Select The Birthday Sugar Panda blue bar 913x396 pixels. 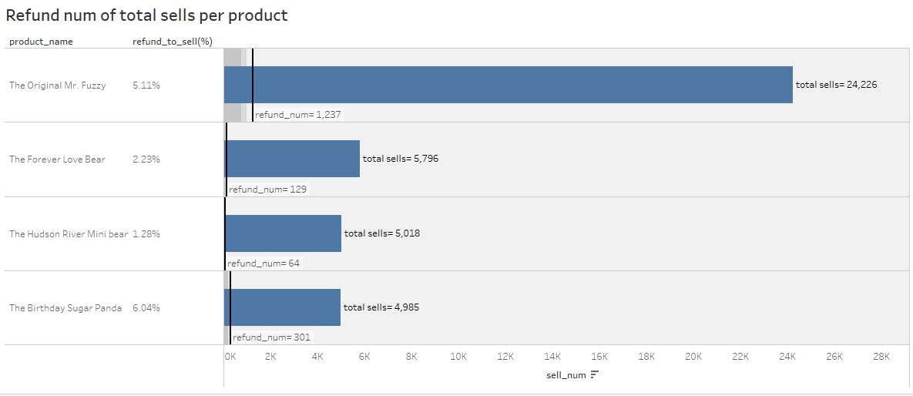pyautogui.click(x=283, y=307)
